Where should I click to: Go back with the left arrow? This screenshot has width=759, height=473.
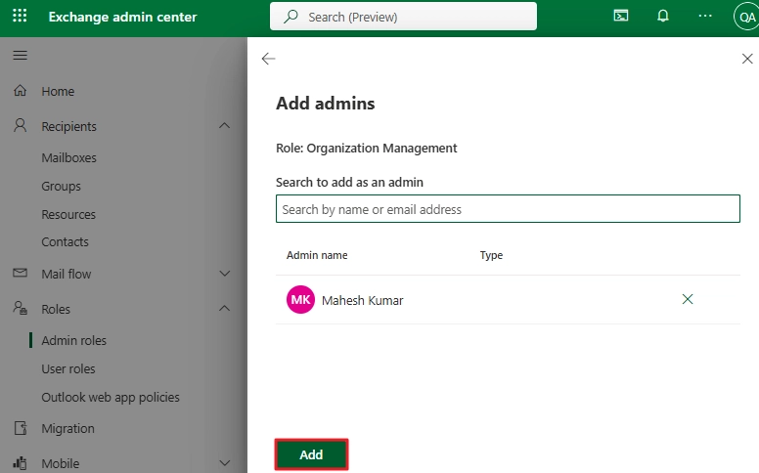(x=268, y=59)
